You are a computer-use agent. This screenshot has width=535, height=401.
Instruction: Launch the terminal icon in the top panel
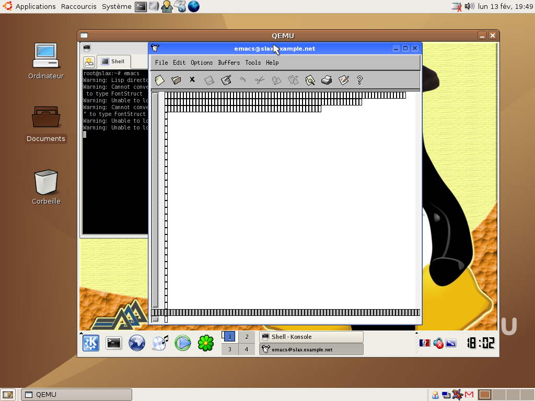(x=141, y=6)
